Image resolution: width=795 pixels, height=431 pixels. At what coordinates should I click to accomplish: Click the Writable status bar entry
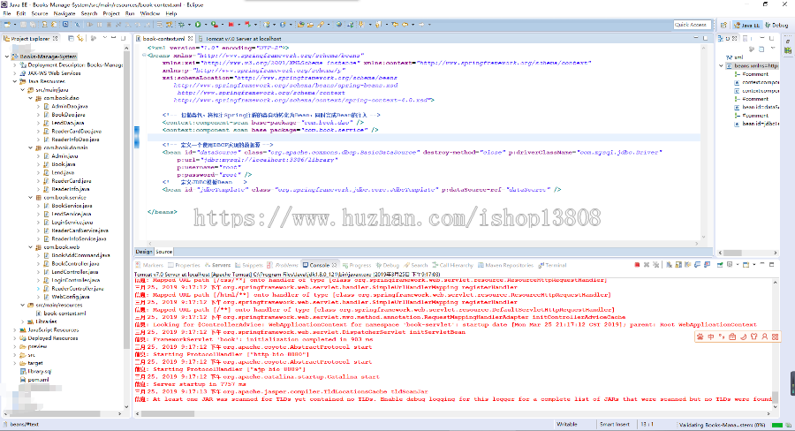[567, 425]
